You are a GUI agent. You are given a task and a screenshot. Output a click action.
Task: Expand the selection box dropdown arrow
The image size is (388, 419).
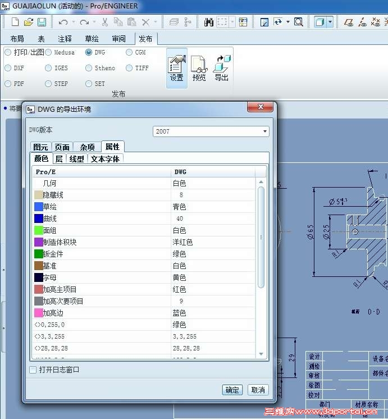(x=232, y=22)
